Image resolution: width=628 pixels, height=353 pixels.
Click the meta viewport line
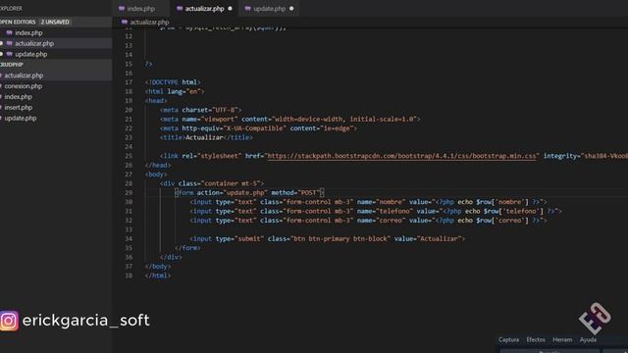290,120
